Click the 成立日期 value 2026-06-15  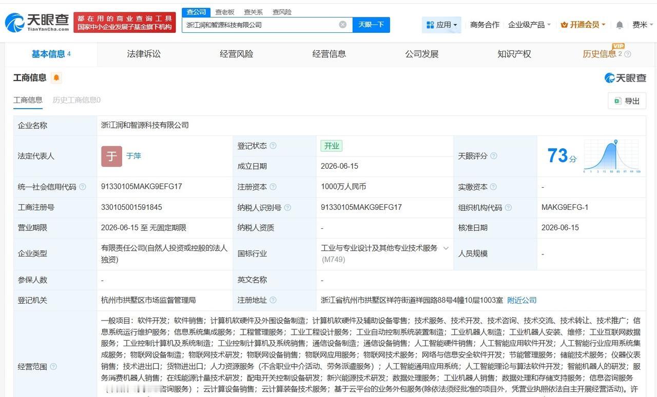(339, 166)
